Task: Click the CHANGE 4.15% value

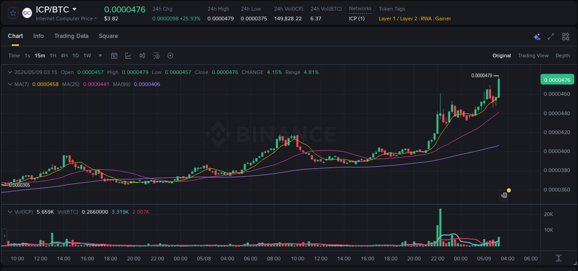Action: coord(274,72)
